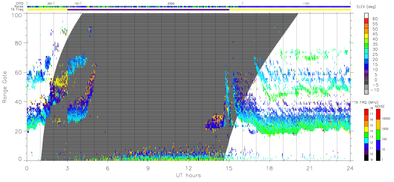Click Range Gate axis tick label '20'
This screenshot has width=394, height=182.
[19, 132]
